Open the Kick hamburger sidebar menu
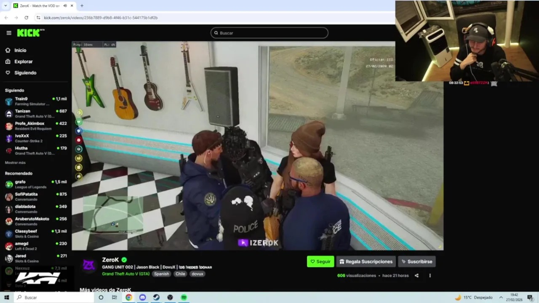 tap(9, 33)
